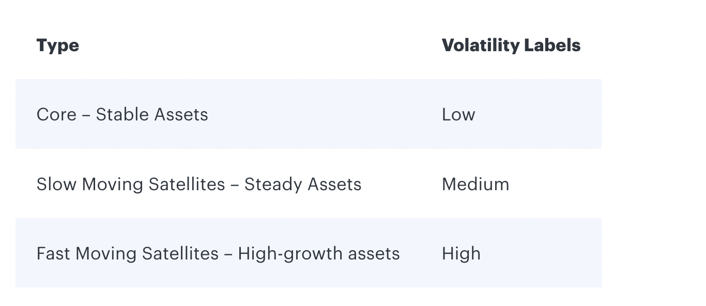
Task: Click the word Core in first row
Action: click(56, 114)
